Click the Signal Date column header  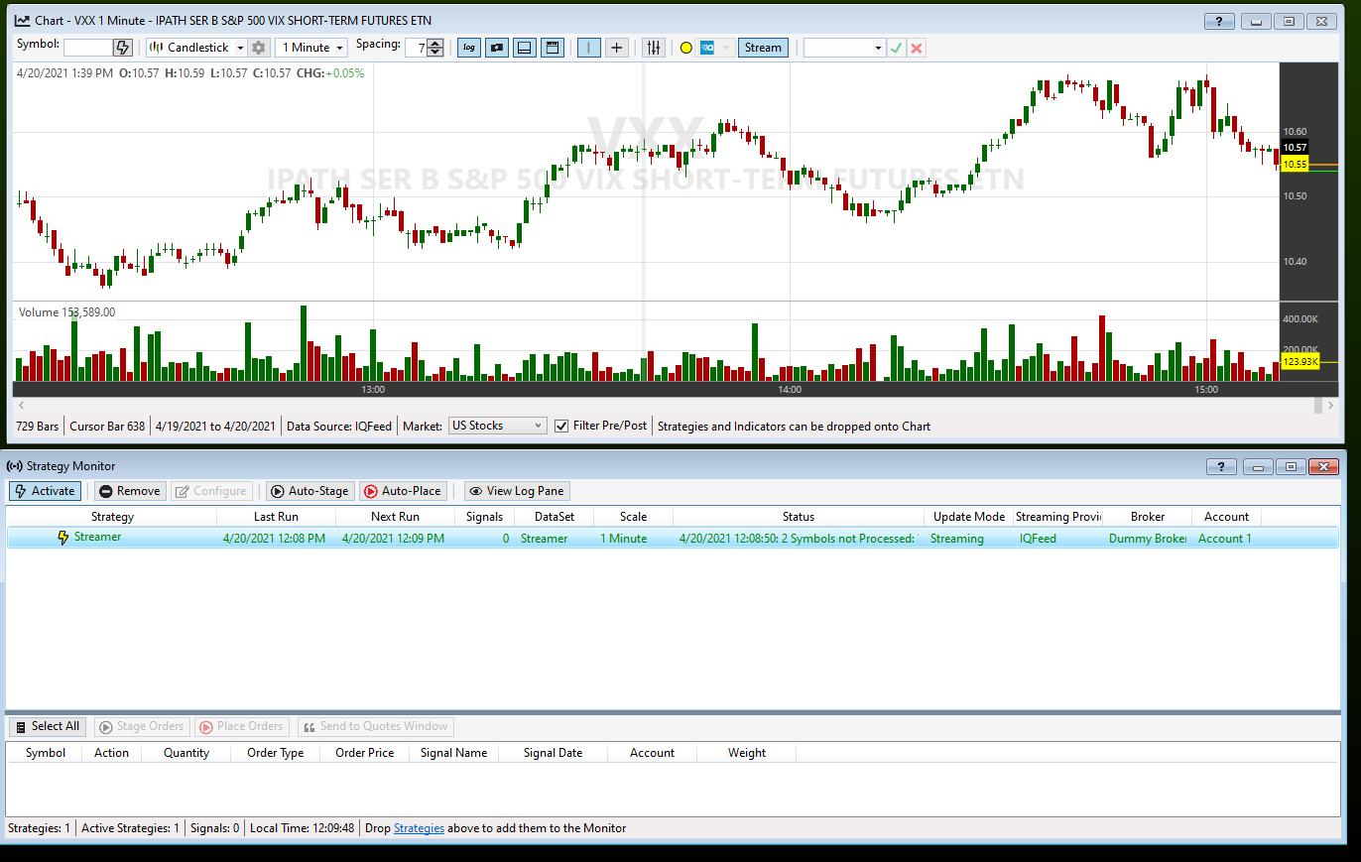[554, 753]
